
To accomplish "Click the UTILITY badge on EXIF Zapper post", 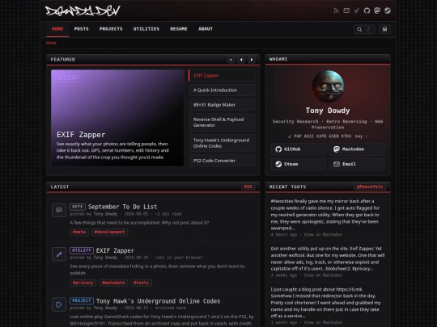I will click(x=82, y=251).
